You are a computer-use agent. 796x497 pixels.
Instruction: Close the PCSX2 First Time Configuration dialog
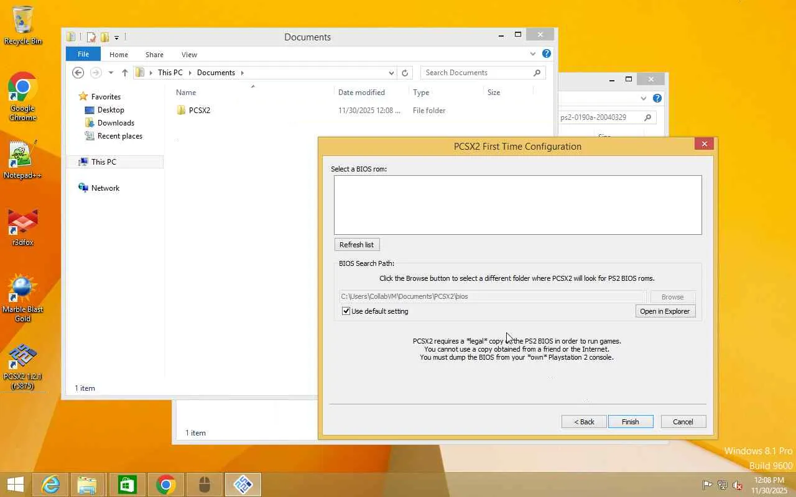[704, 144]
